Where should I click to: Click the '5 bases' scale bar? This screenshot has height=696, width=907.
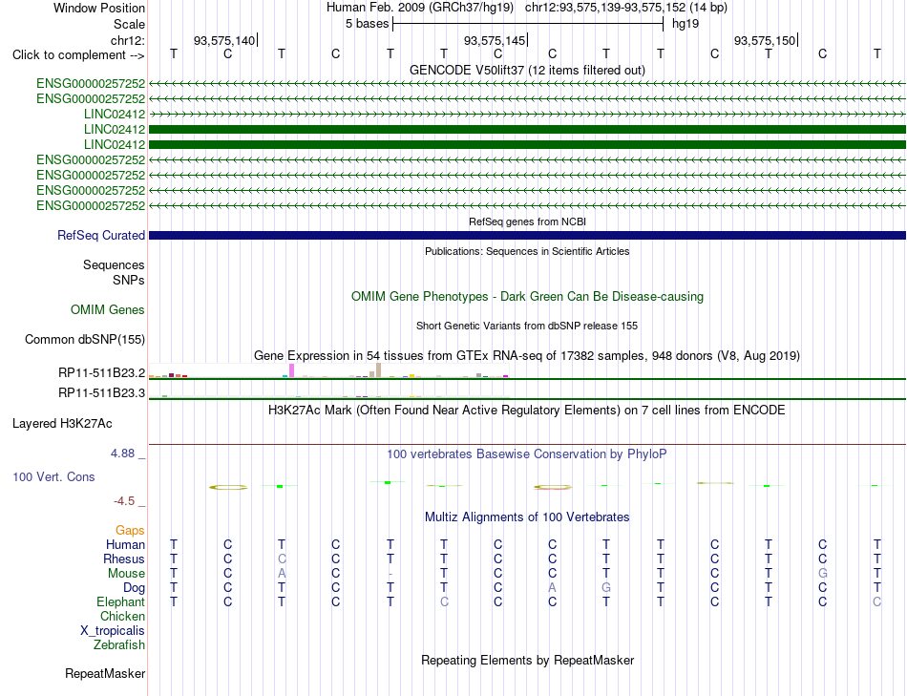pos(528,24)
